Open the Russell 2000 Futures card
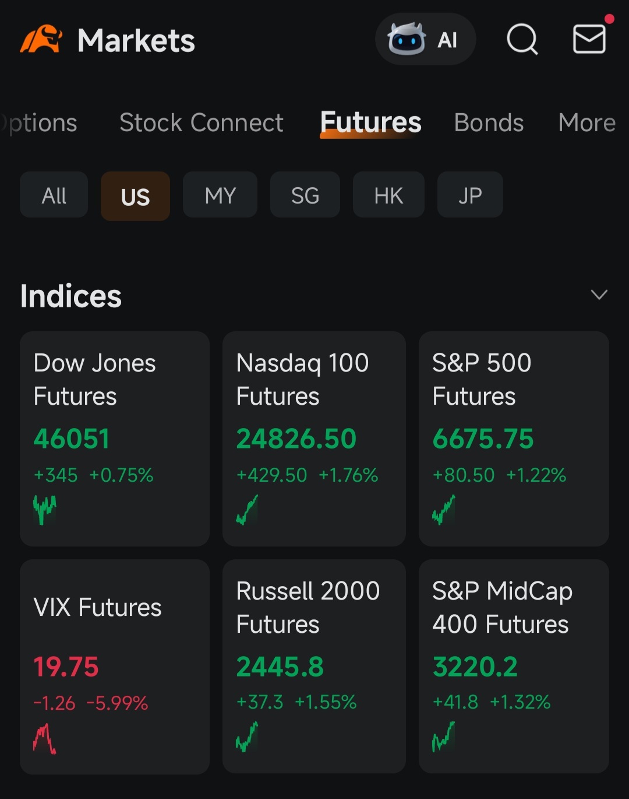This screenshot has height=799, width=629. click(x=314, y=666)
